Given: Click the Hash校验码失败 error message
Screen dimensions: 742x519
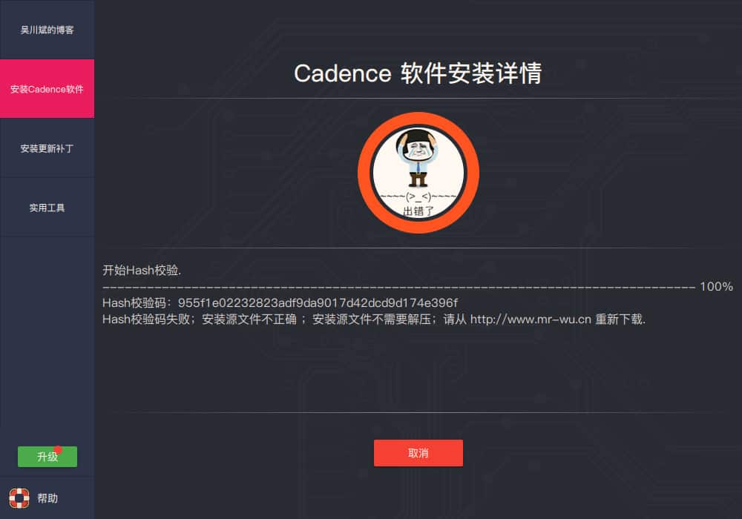Looking at the screenshot, I should [374, 320].
